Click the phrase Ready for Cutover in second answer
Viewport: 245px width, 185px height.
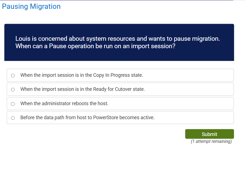point(112,89)
